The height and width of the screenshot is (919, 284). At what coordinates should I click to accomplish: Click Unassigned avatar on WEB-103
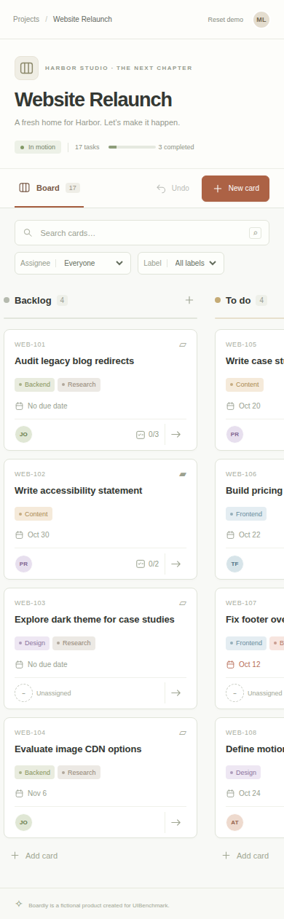pyautogui.click(x=23, y=693)
